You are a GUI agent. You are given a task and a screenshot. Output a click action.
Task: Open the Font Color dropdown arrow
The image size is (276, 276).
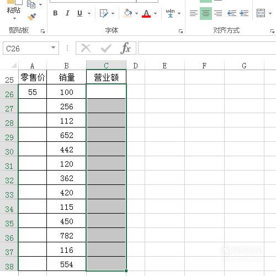coord(155,13)
